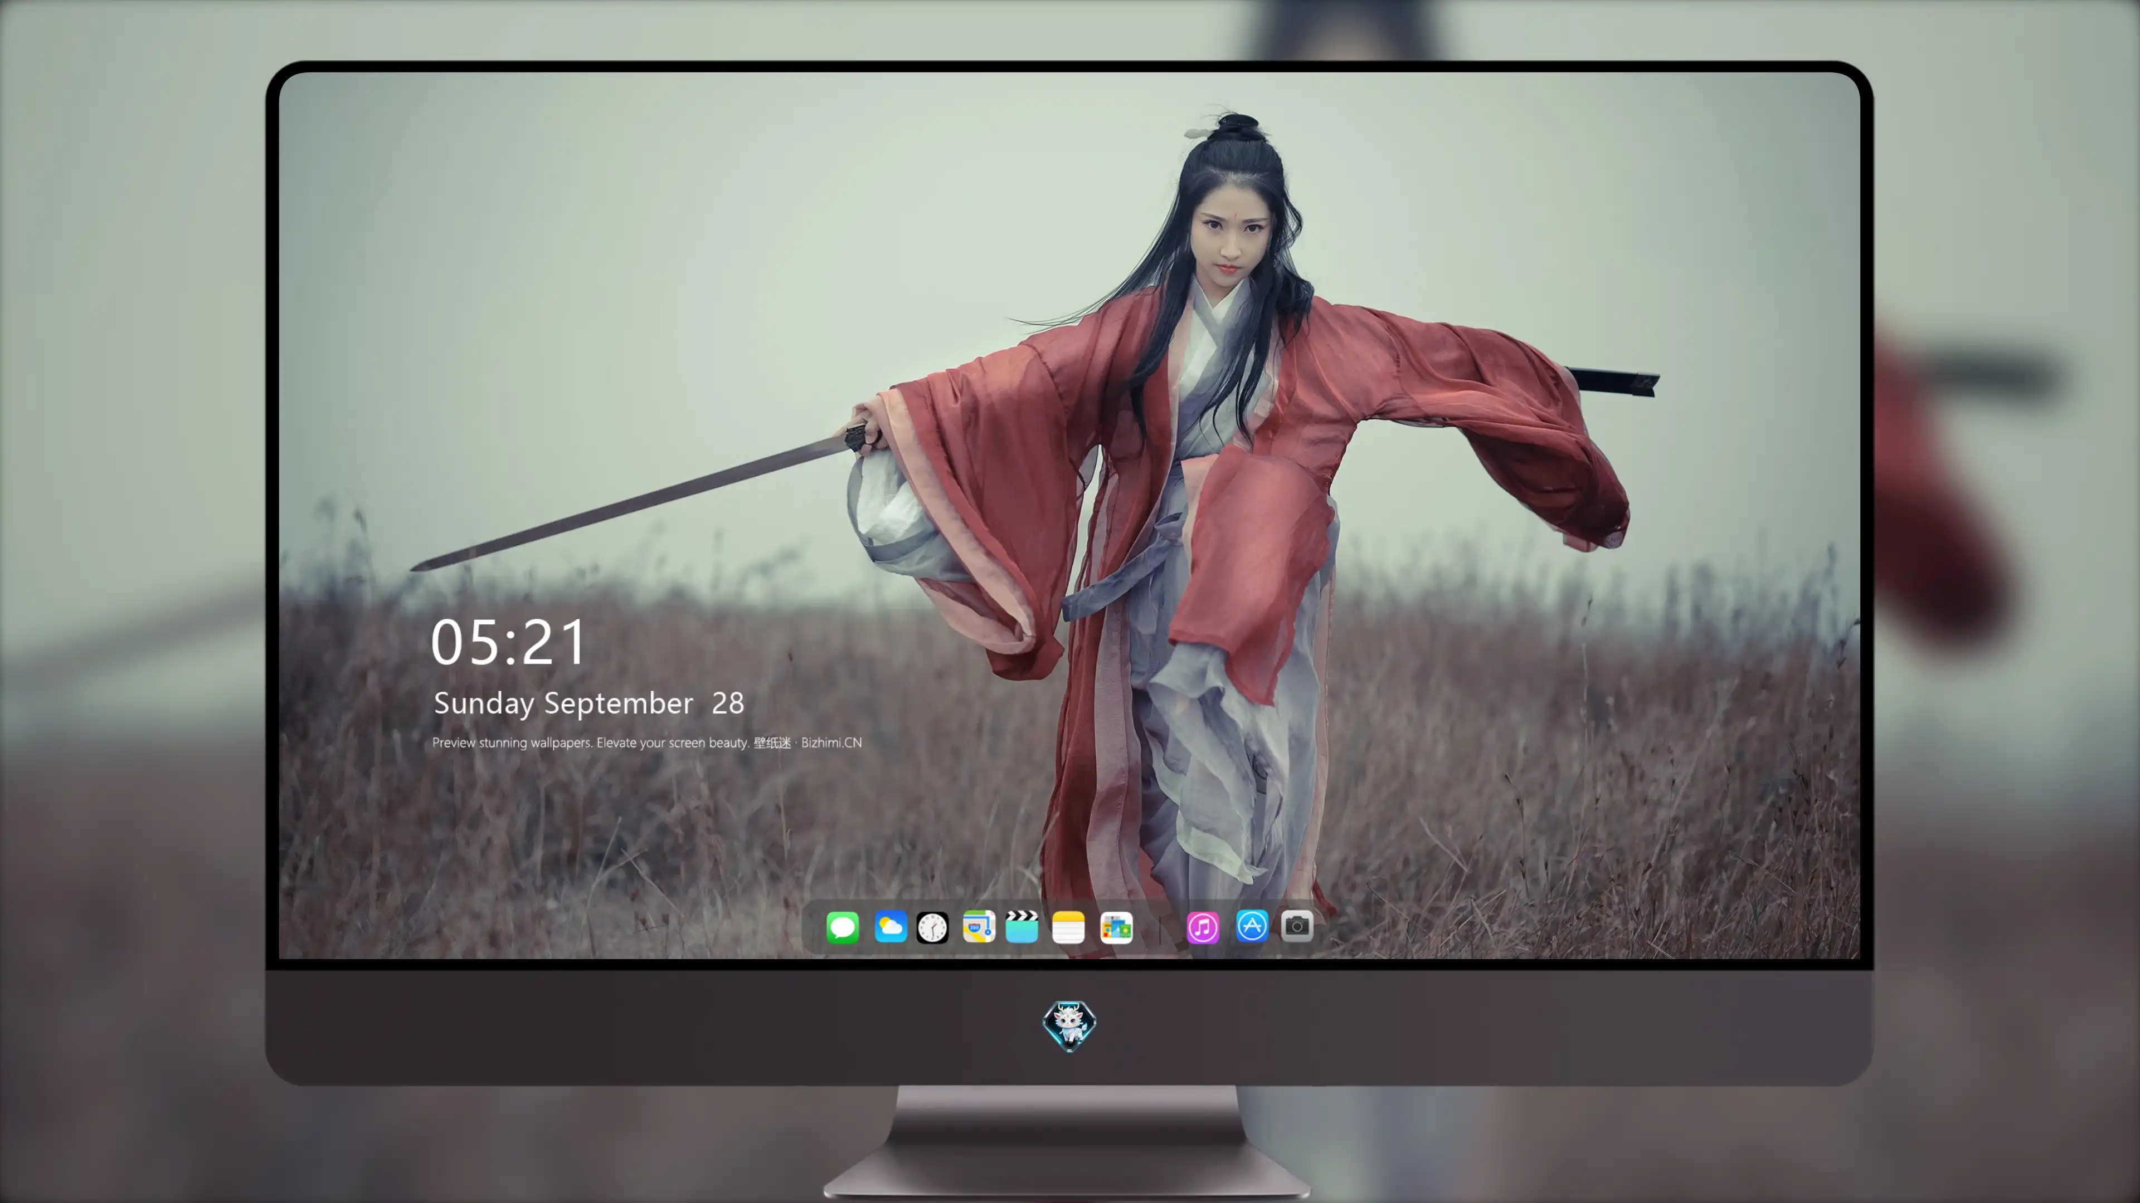Viewport: 2140px width, 1203px height.
Task: Open the Videos clapperboard app icon
Action: [1022, 927]
